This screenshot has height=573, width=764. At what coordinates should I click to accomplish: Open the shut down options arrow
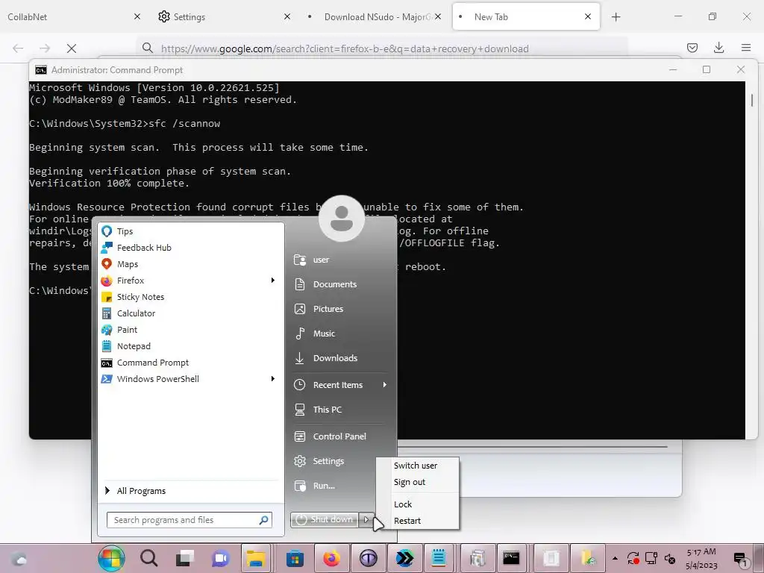[x=367, y=519]
